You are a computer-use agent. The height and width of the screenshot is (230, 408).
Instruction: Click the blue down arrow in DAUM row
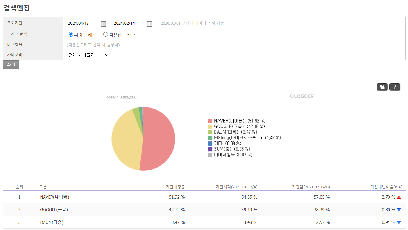pyautogui.click(x=399, y=222)
